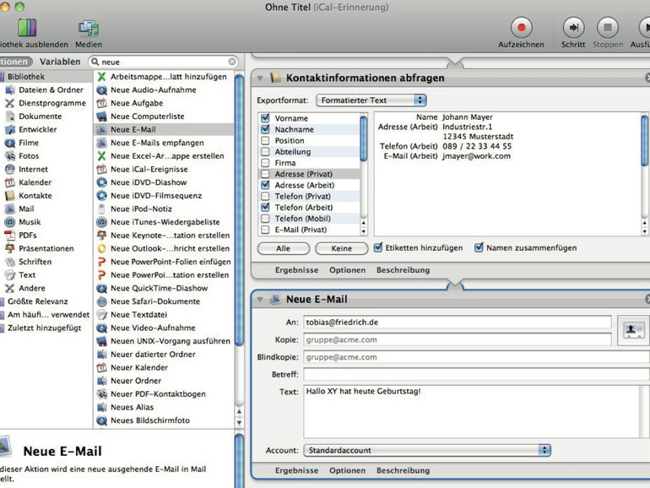Image resolution: width=650 pixels, height=488 pixels.
Task: Click the Keine button
Action: click(x=341, y=249)
